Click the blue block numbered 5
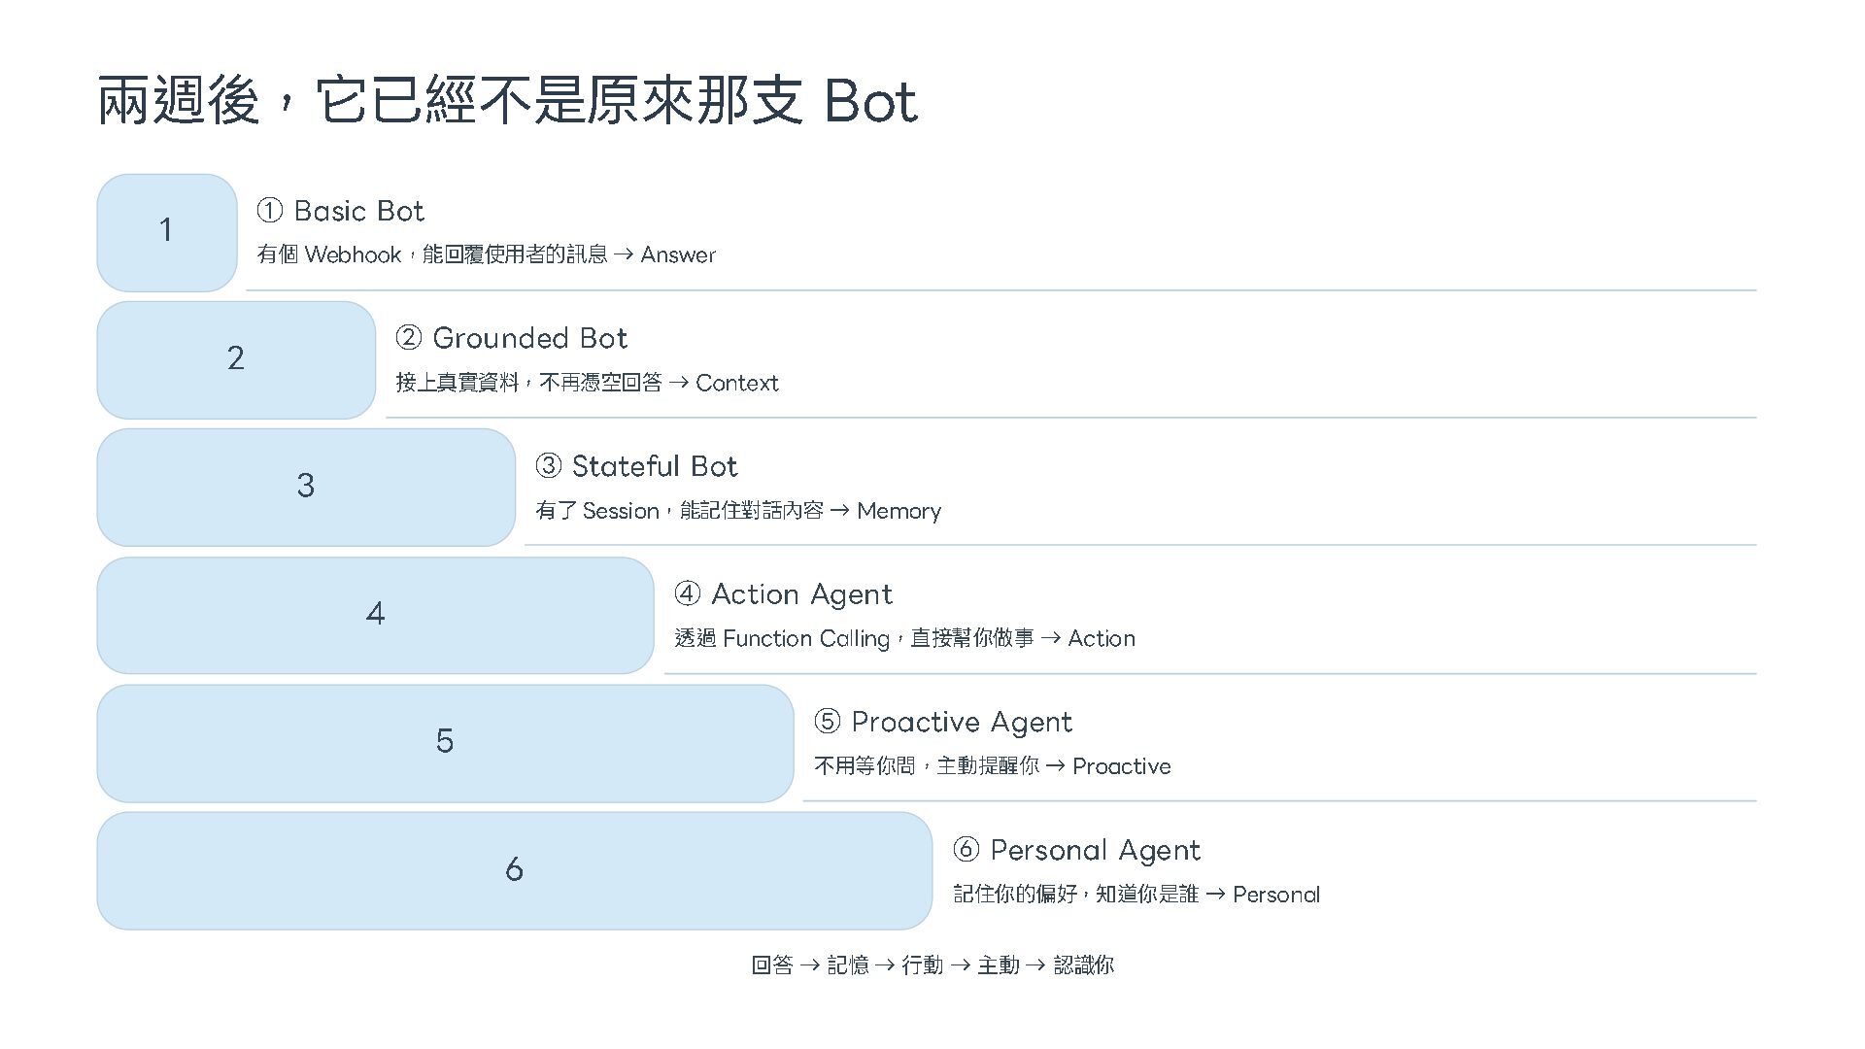This screenshot has height=1049, width=1865. (445, 744)
